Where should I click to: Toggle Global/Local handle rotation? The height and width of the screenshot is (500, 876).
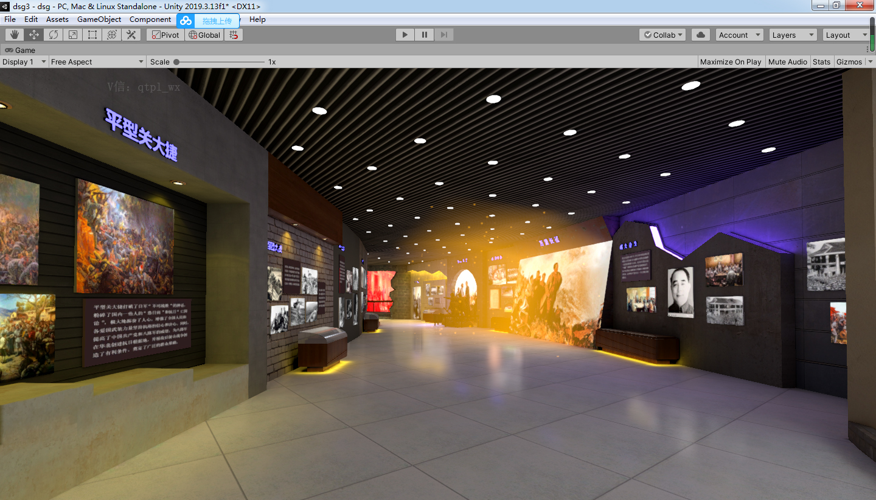coord(204,35)
